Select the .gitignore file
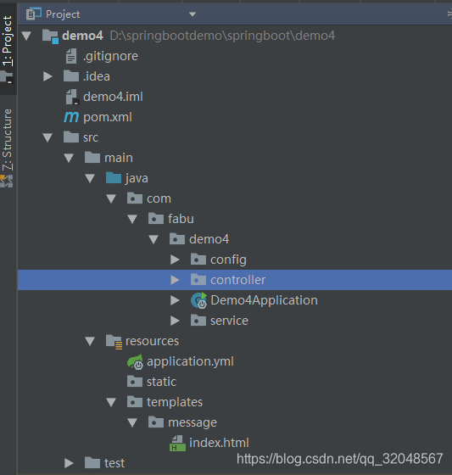This screenshot has height=475, width=452. [x=110, y=56]
